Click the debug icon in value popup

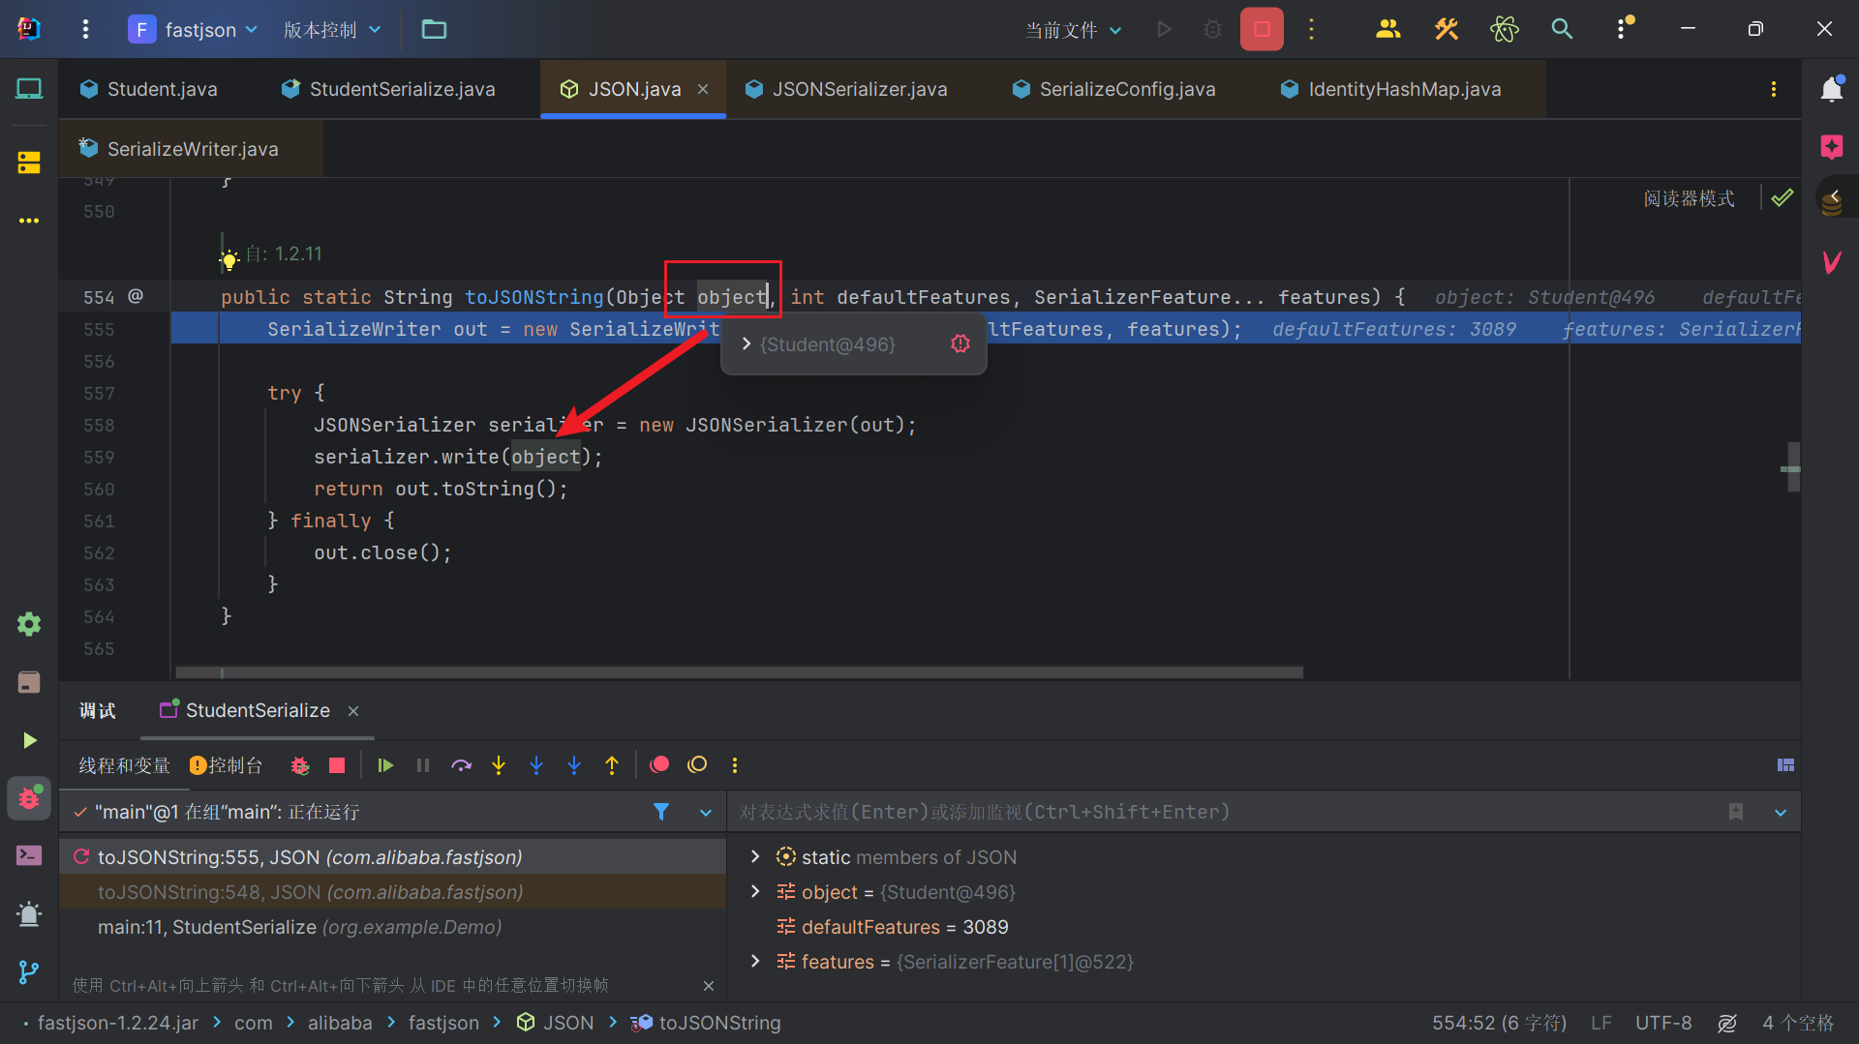click(x=960, y=343)
